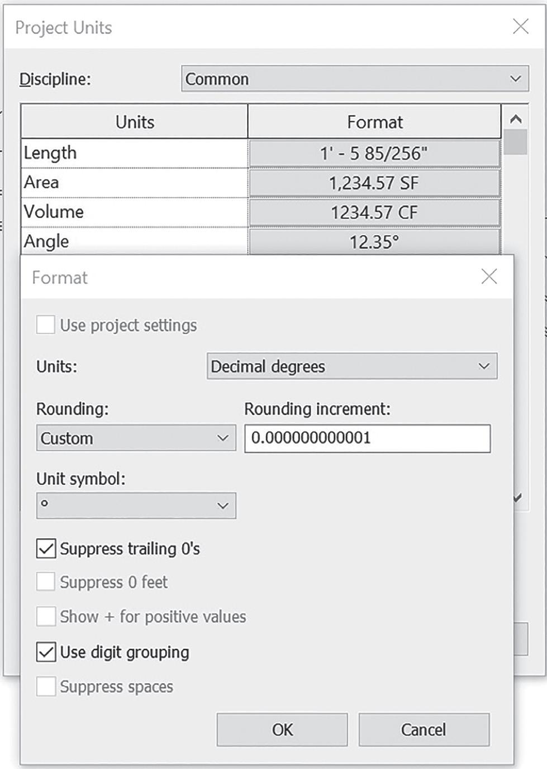Click the Cancel button
The image size is (547, 769).
coord(424,729)
